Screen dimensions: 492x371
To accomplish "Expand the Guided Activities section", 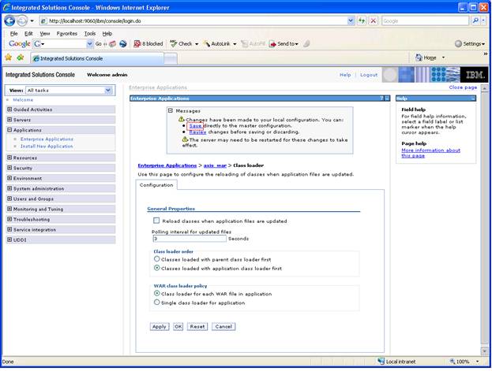I will click(9, 109).
